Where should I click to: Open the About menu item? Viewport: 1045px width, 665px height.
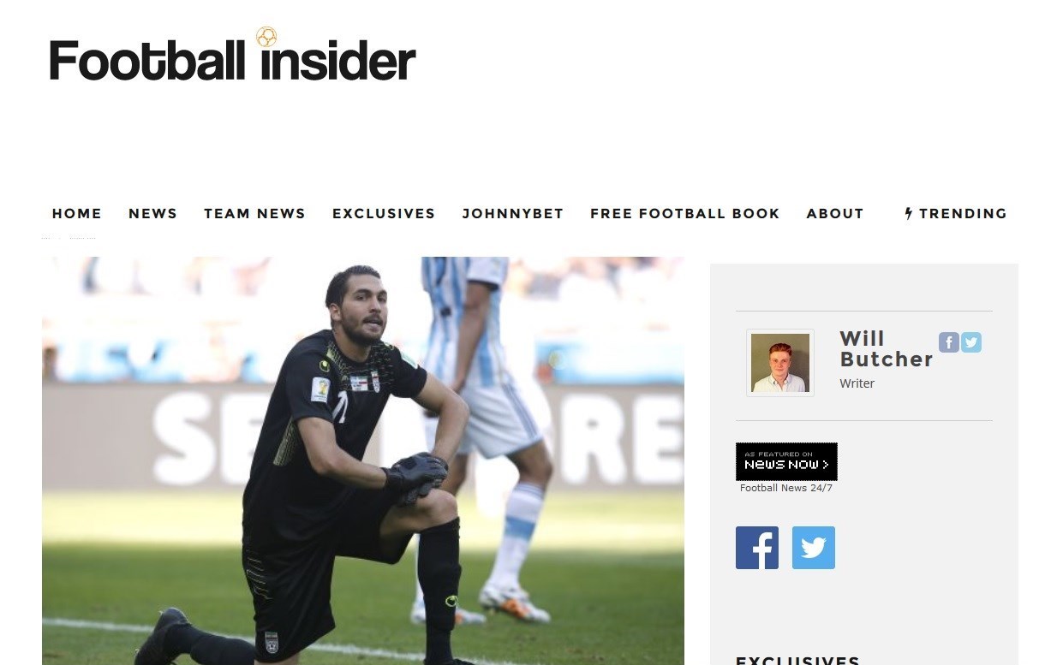click(x=835, y=213)
